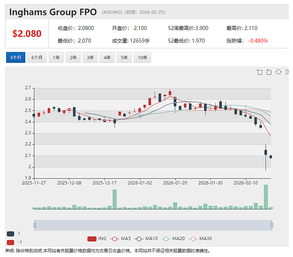Click the -0.480% change percentage
293x257 pixels.
pos(258,41)
